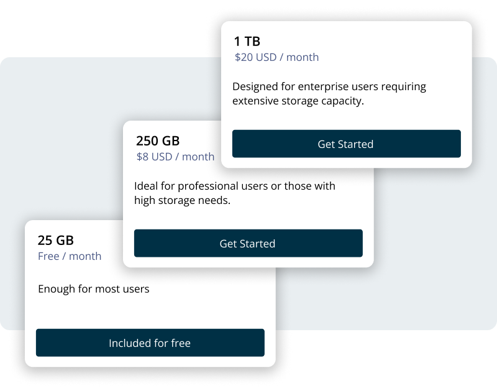The image size is (497, 388).
Task: Select the 250 GB plan heading
Action: pos(158,141)
